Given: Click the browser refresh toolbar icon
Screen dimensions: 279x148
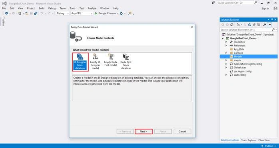Looking at the screenshot, I should tap(122, 13).
